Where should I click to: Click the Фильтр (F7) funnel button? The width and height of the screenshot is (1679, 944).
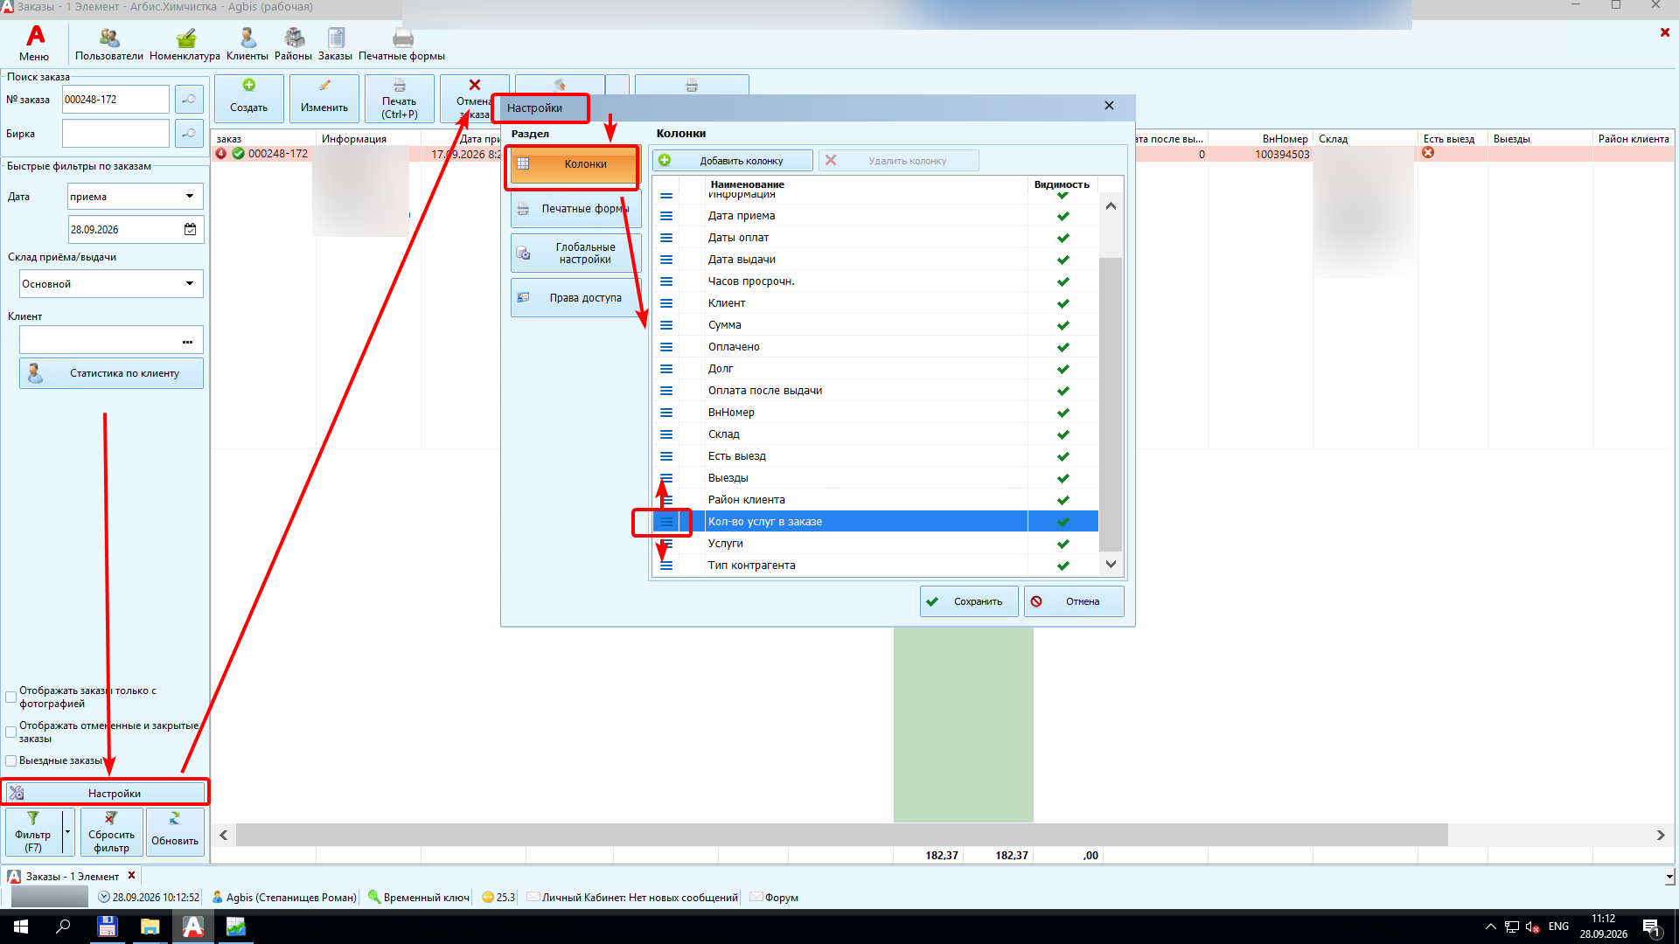(33, 831)
